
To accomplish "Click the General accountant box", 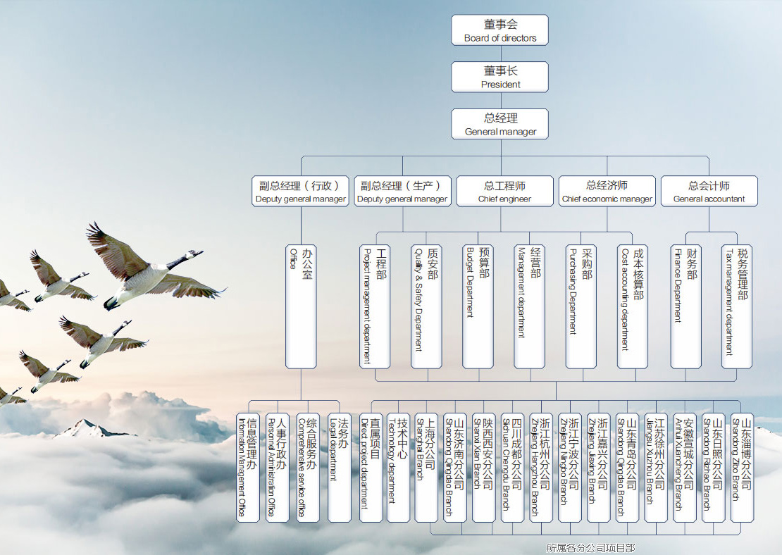I will [709, 192].
